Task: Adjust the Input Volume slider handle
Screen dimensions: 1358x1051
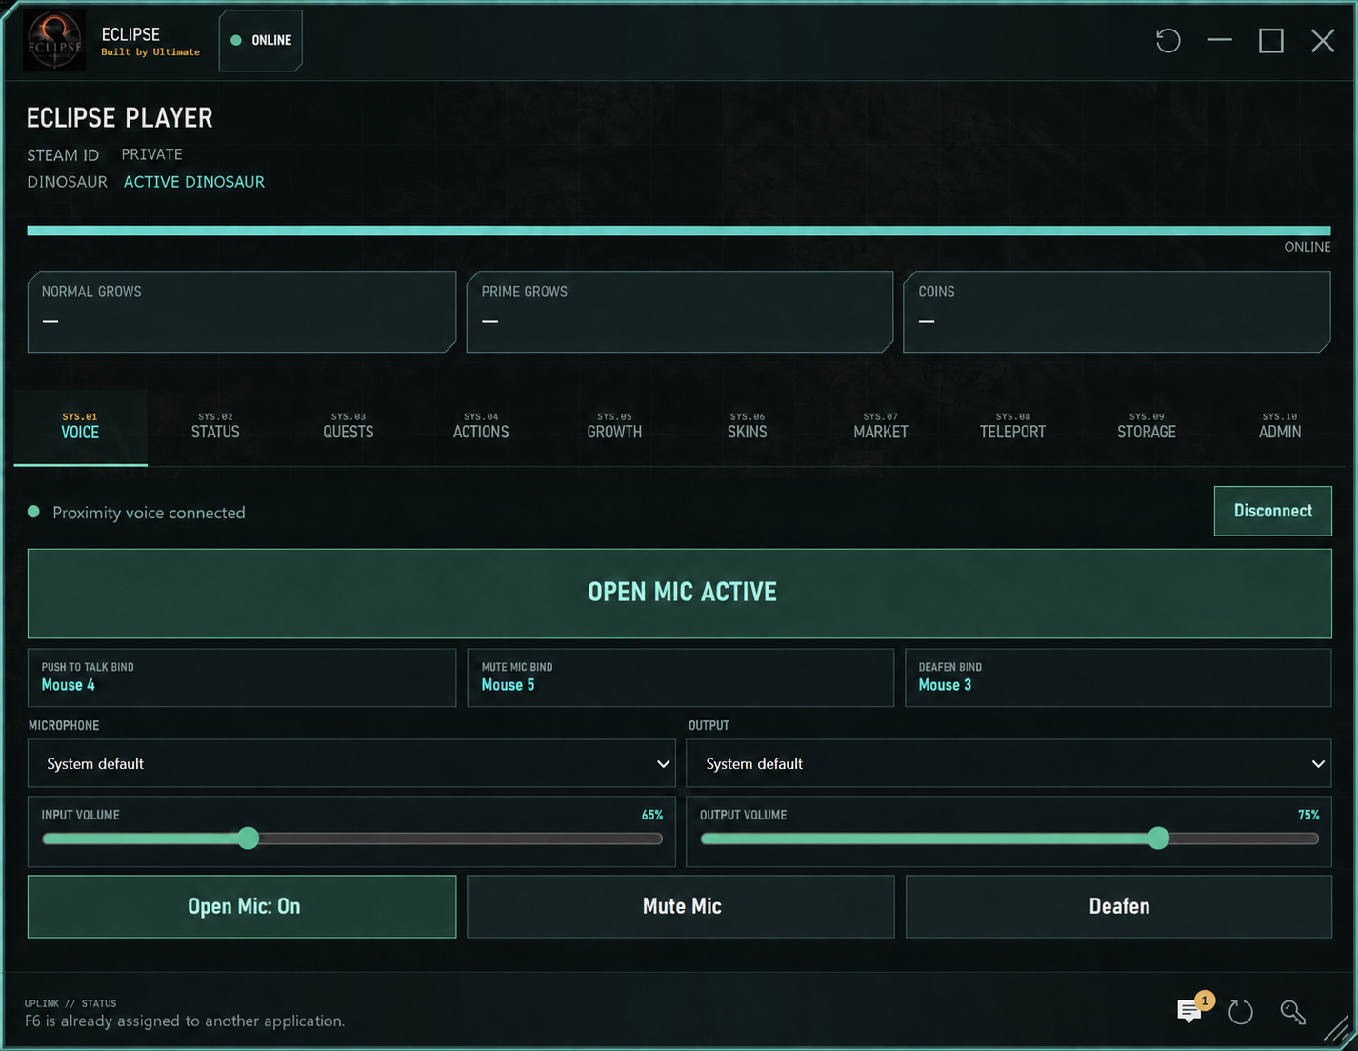Action: coord(249,839)
